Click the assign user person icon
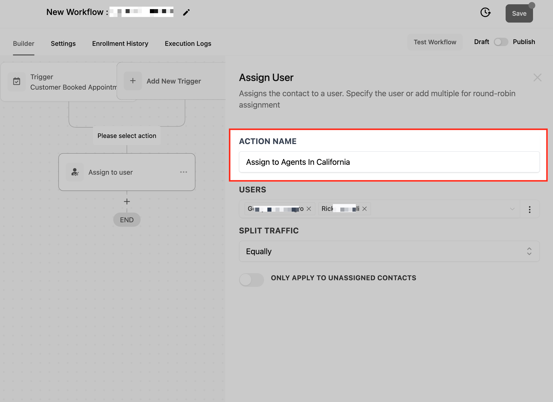 [x=75, y=172]
